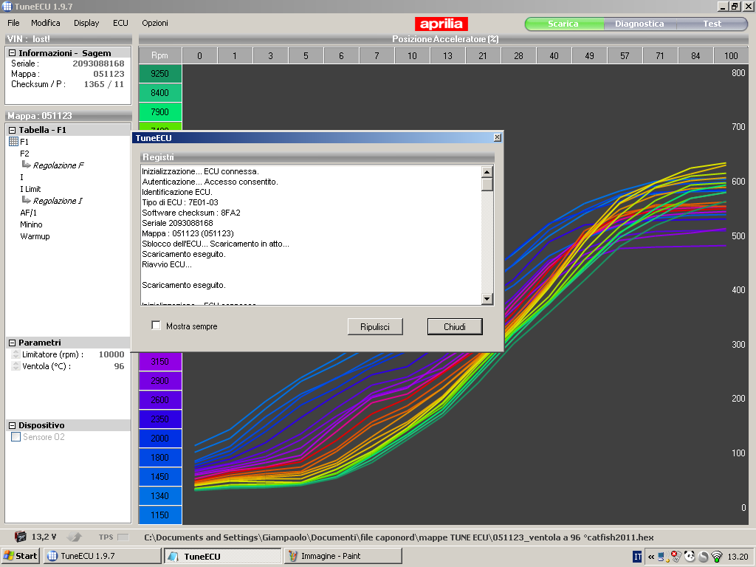Screen dimensions: 756x567
Task: Click the IT language indicator in tray
Action: [637, 557]
